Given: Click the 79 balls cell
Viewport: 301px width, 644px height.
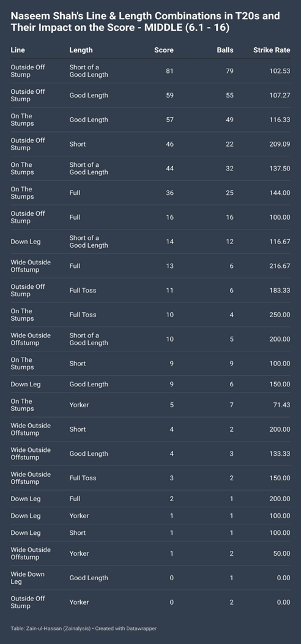Looking at the screenshot, I should pos(229,71).
